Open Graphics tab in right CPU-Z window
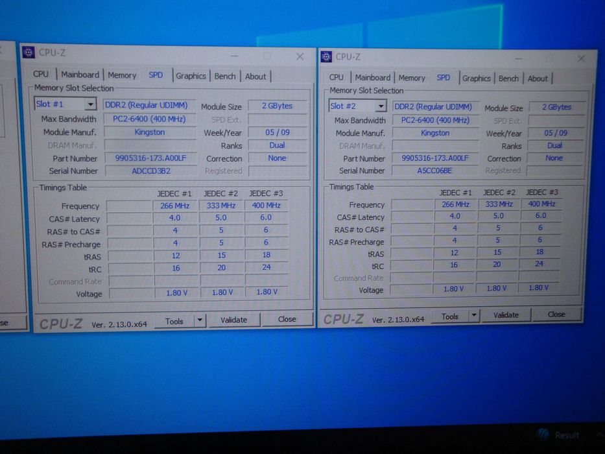This screenshot has height=454, width=605. 477,78
